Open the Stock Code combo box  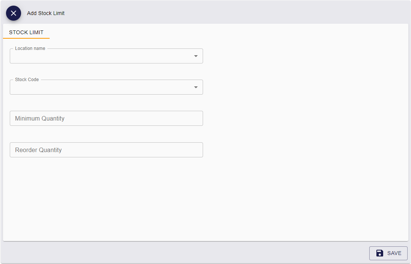(106, 87)
